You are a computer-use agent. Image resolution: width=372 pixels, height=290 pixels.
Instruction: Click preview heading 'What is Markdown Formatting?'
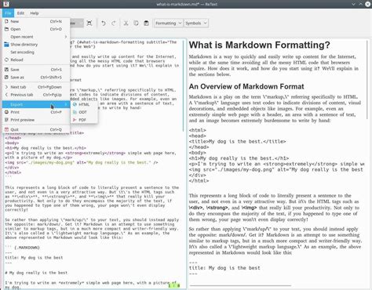coord(259,45)
